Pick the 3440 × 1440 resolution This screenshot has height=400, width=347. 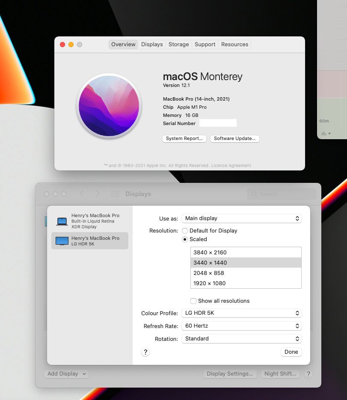pos(246,263)
